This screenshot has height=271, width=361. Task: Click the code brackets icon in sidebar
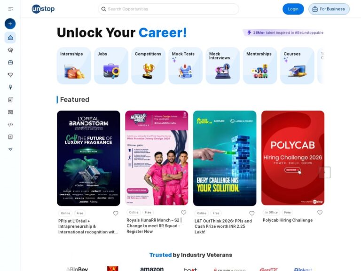[10, 124]
